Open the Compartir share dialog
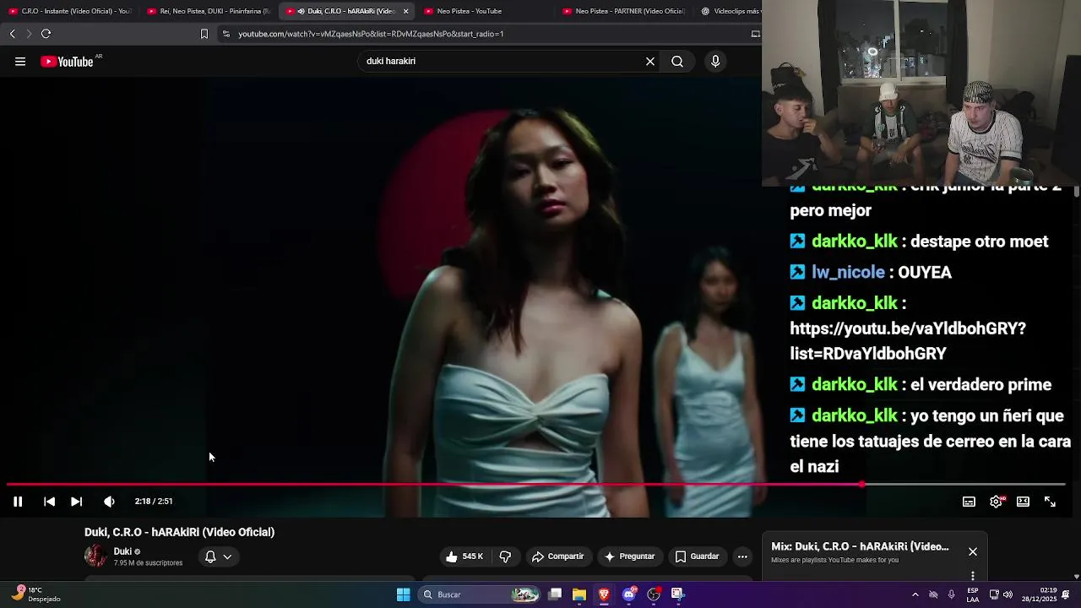 (x=557, y=556)
